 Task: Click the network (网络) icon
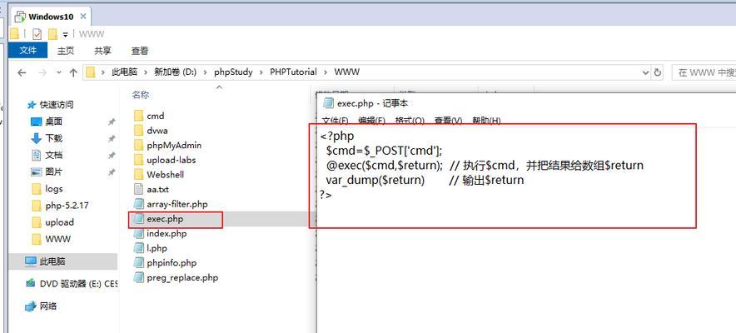click(31, 306)
